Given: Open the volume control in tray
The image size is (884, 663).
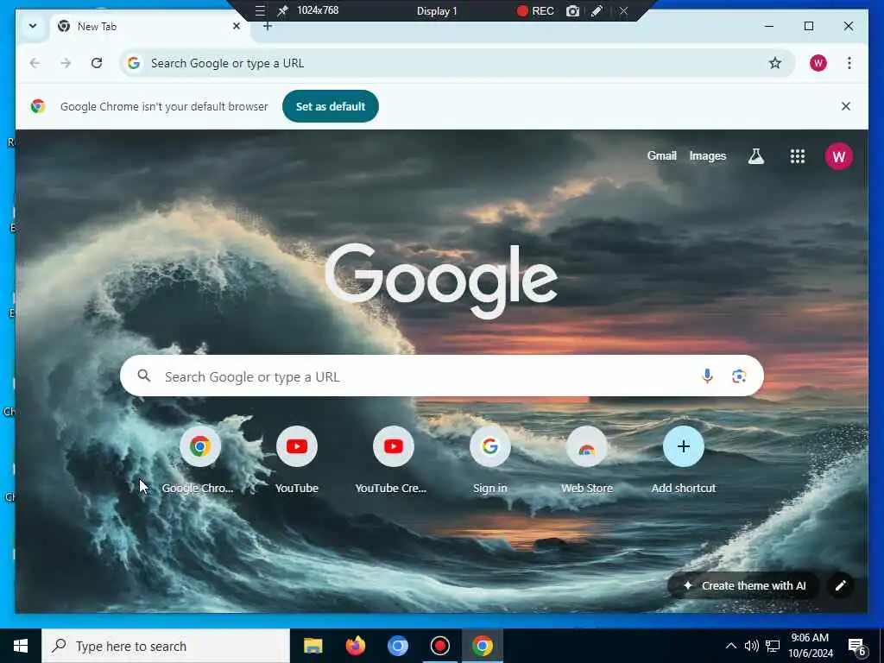Looking at the screenshot, I should coord(752,646).
